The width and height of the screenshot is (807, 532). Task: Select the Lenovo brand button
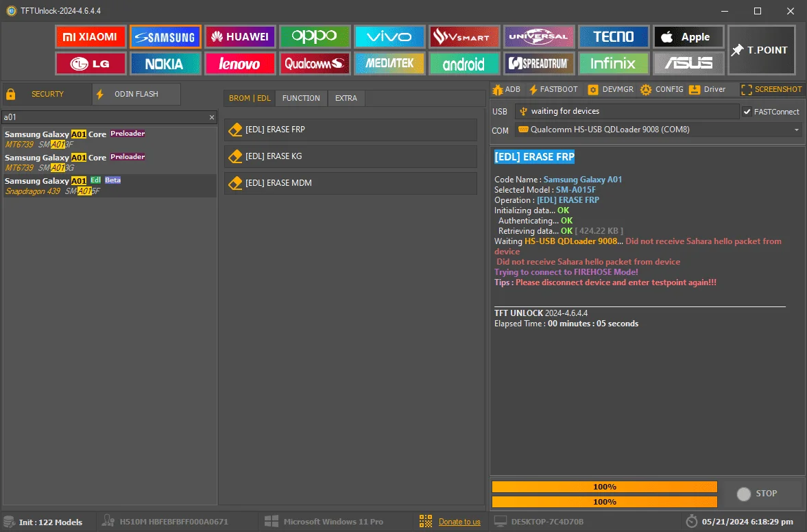tap(241, 64)
